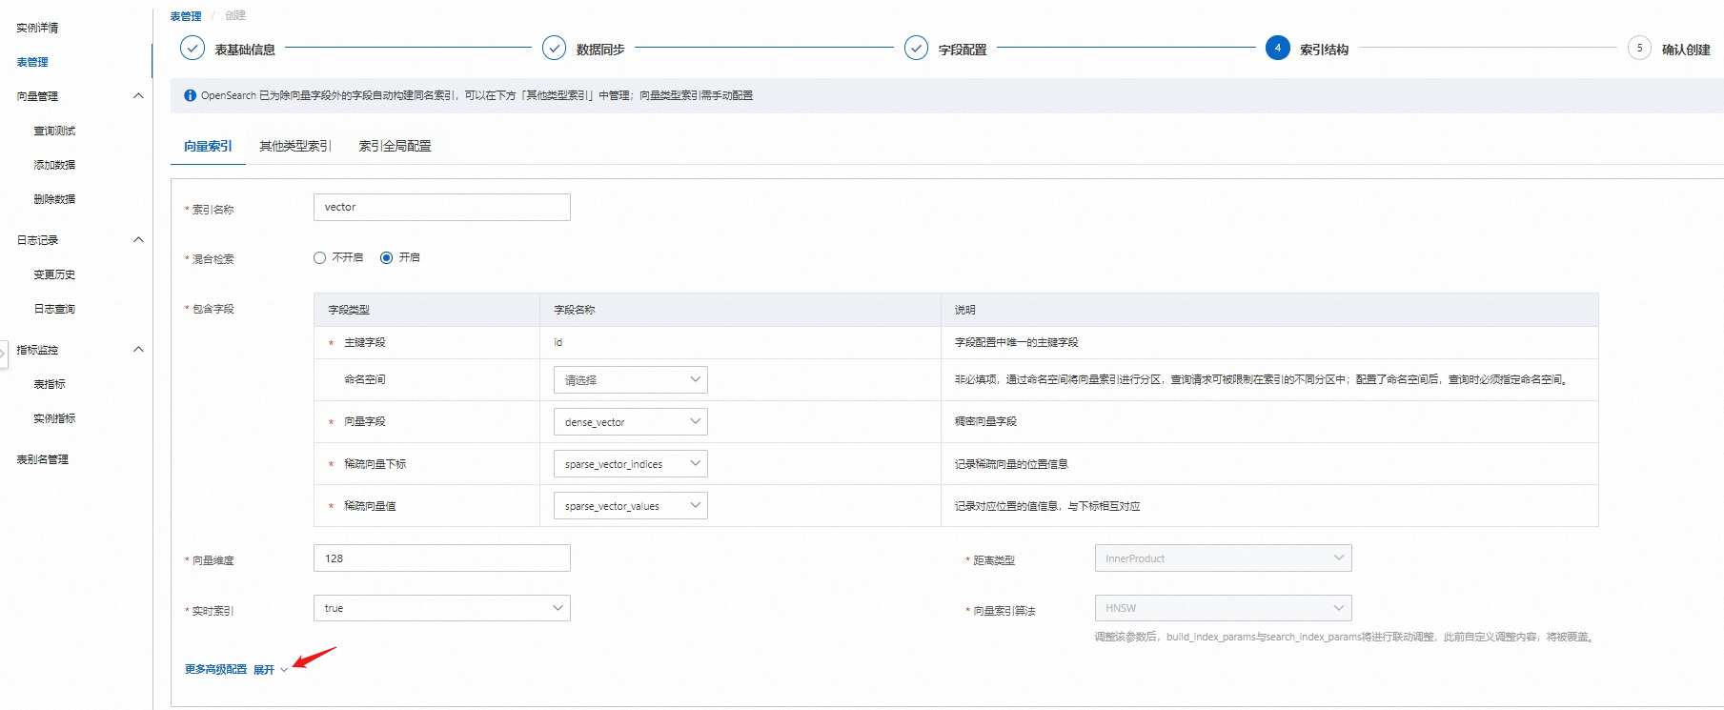Open the 实时索引 true dropdown
The image size is (1724, 710).
[x=441, y=608]
